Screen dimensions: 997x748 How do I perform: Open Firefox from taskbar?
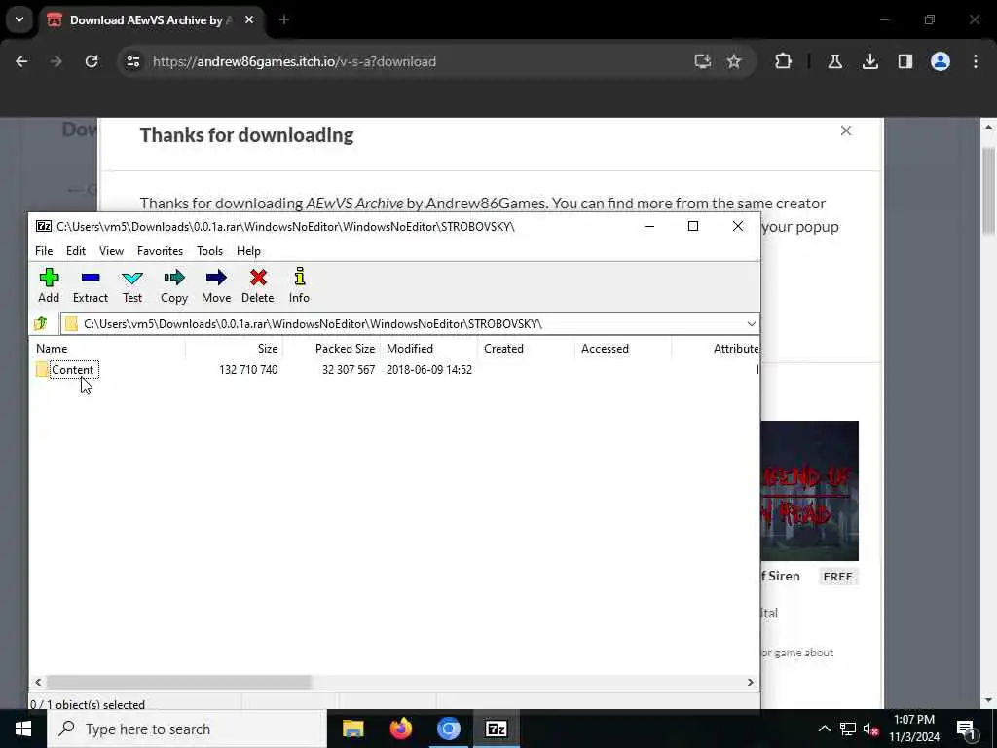[400, 729]
